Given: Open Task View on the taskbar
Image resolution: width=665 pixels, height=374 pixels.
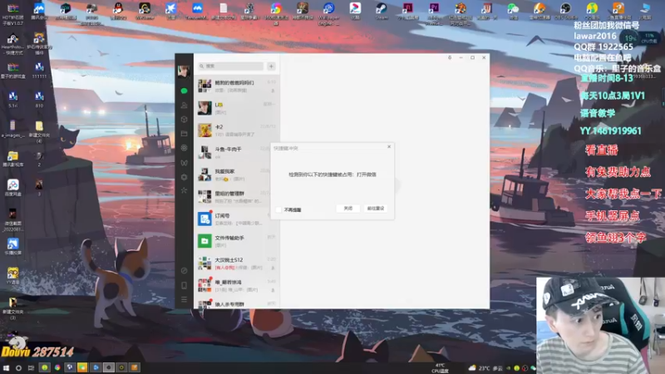Looking at the screenshot, I should coord(31,367).
